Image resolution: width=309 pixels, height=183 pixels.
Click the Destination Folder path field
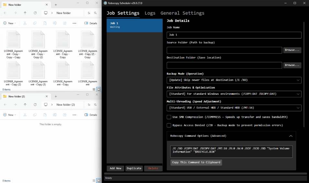[224, 65]
